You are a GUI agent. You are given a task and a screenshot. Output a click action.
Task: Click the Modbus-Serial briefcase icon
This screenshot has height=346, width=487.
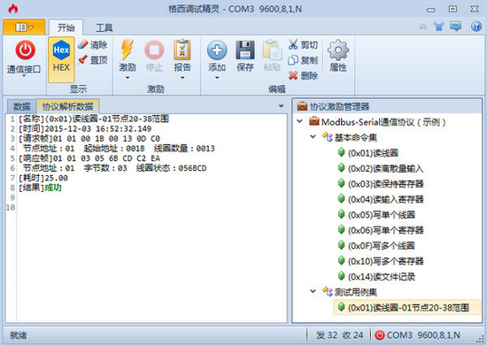pos(314,121)
